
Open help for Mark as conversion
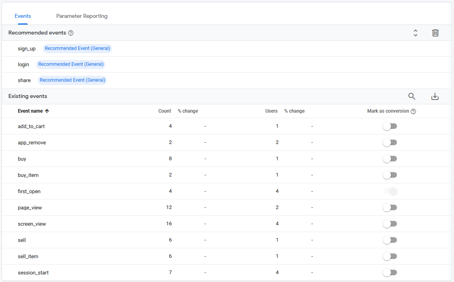[414, 111]
